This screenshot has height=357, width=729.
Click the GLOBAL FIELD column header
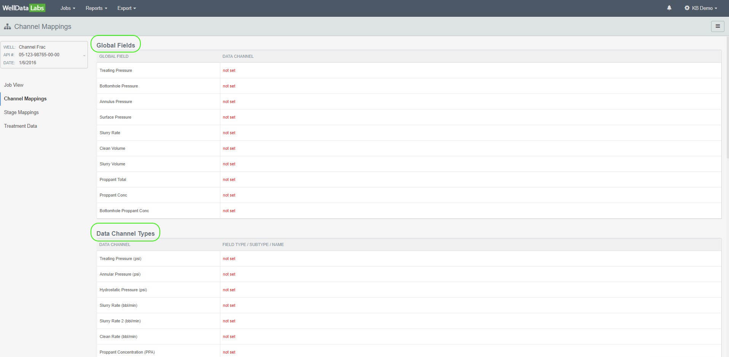(x=114, y=56)
